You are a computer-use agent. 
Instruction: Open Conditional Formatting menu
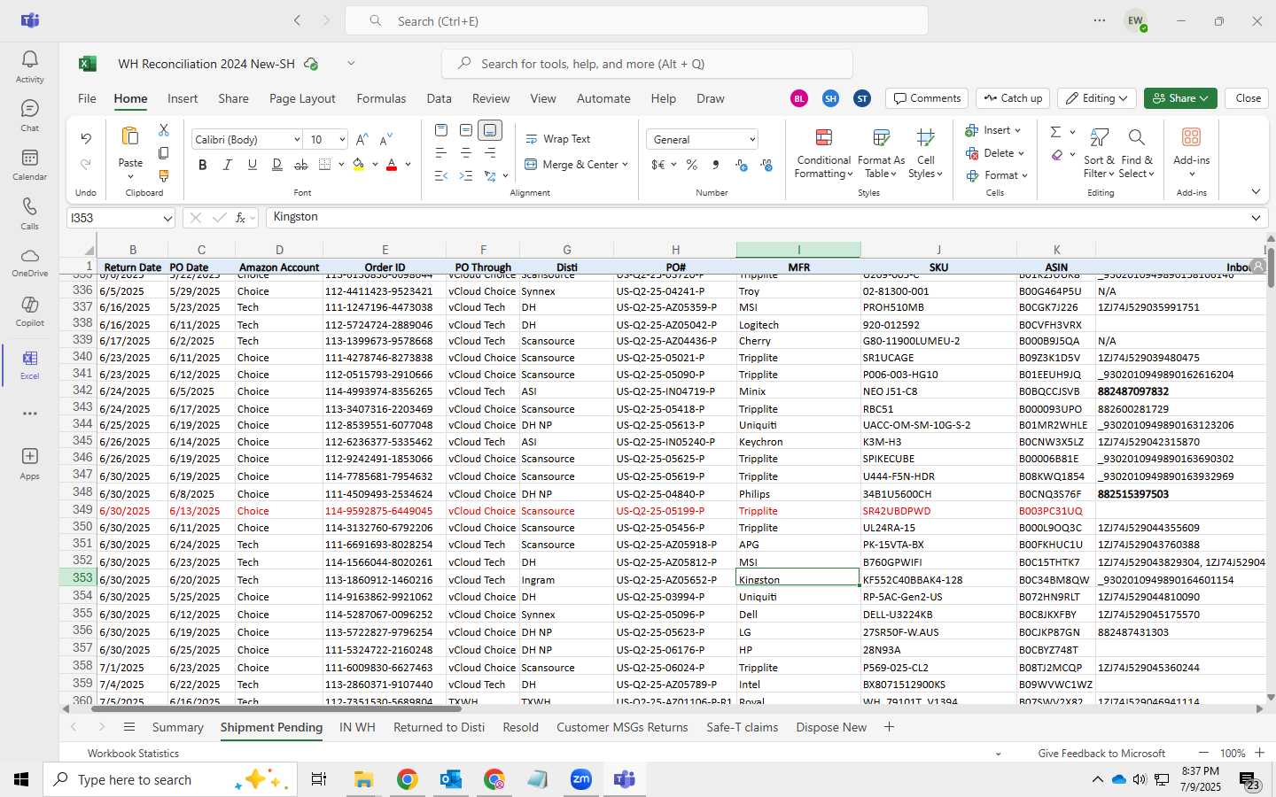[823, 153]
